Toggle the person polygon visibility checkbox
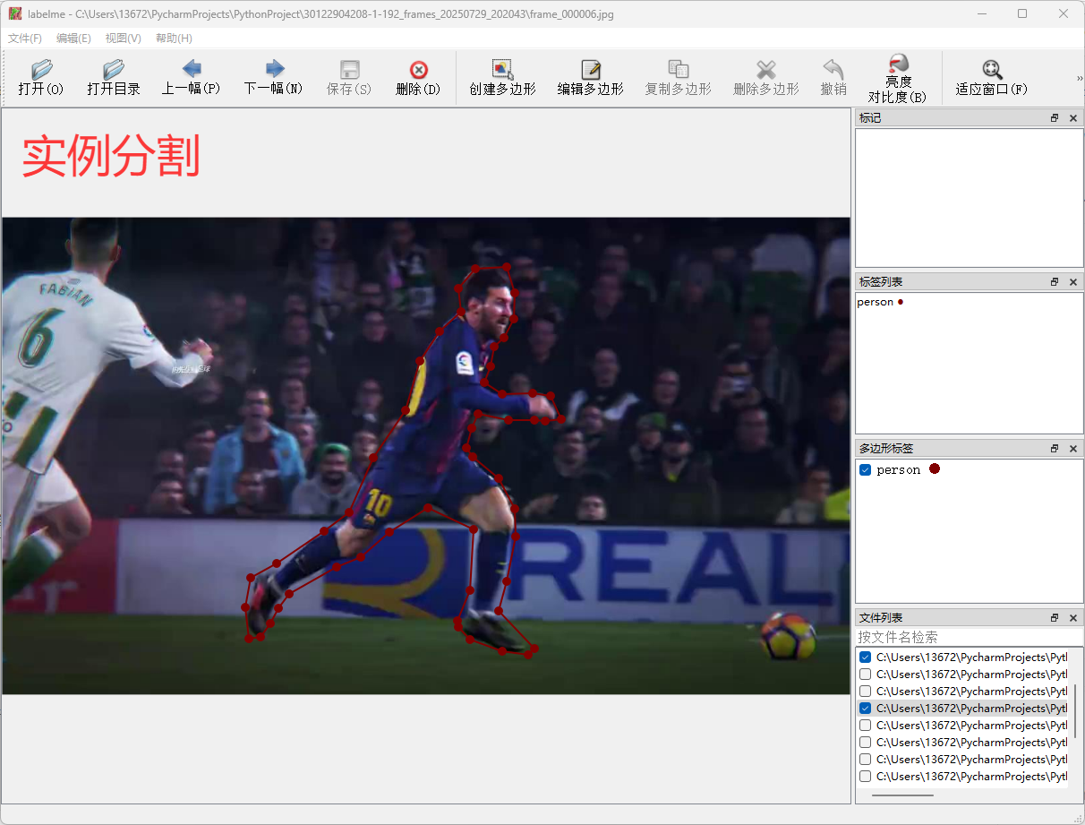Viewport: 1085px width, 825px height. point(866,470)
